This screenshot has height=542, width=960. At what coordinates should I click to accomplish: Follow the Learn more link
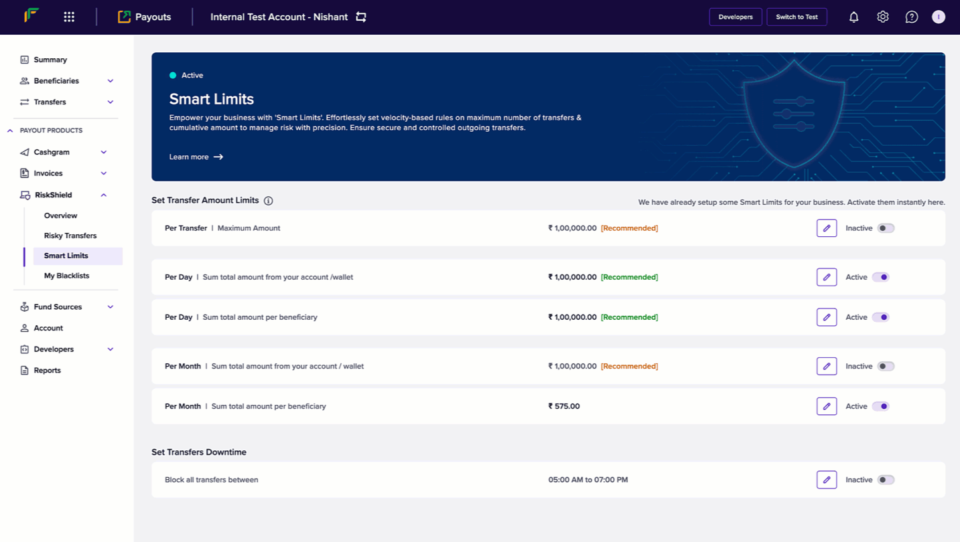coord(196,157)
